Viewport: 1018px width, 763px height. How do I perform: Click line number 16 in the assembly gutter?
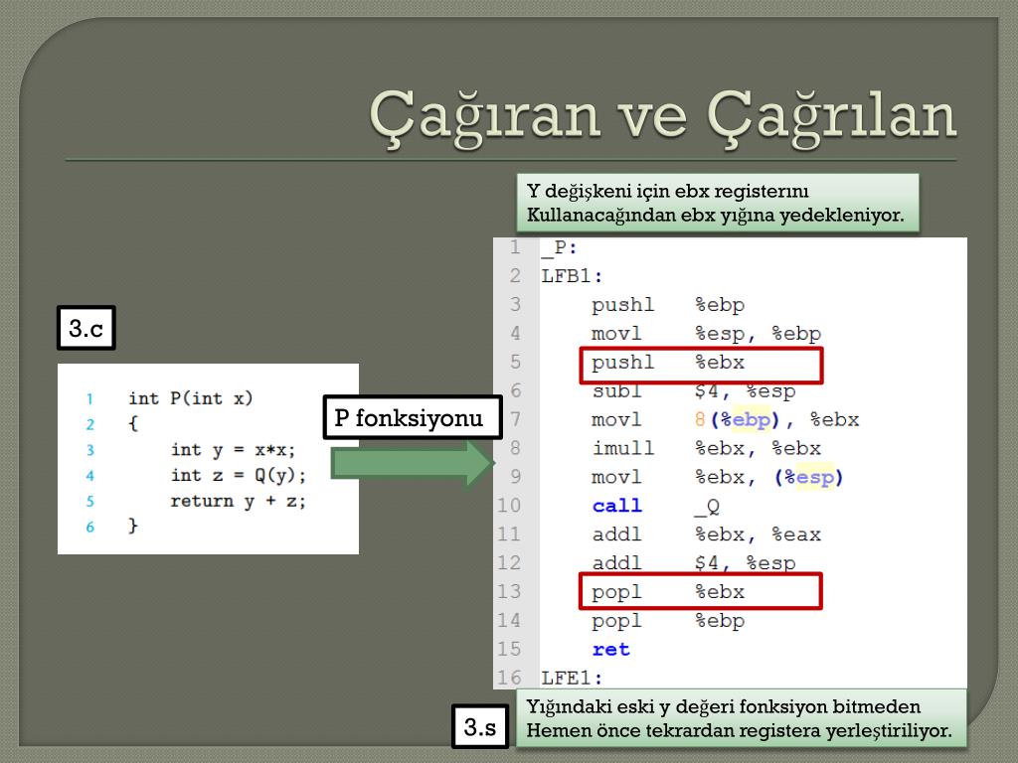(x=509, y=678)
